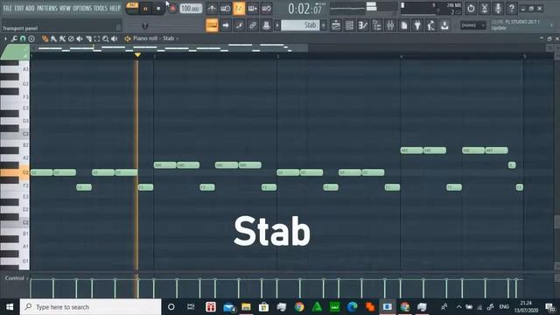Click the orange playhead marker on the timeline

[137, 54]
